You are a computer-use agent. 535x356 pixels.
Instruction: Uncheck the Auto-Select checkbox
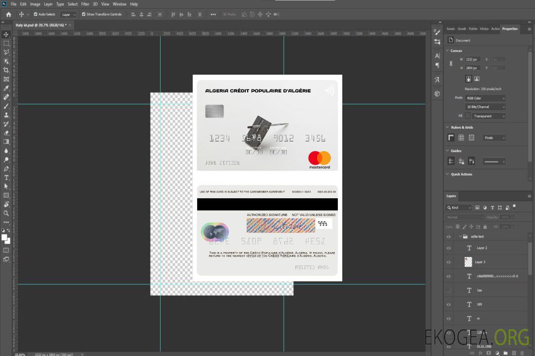click(36, 14)
